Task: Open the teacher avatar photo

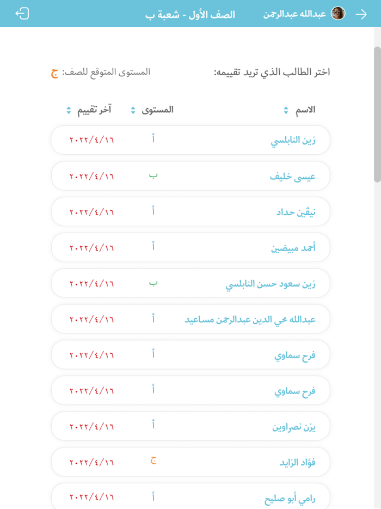Action: click(x=339, y=14)
